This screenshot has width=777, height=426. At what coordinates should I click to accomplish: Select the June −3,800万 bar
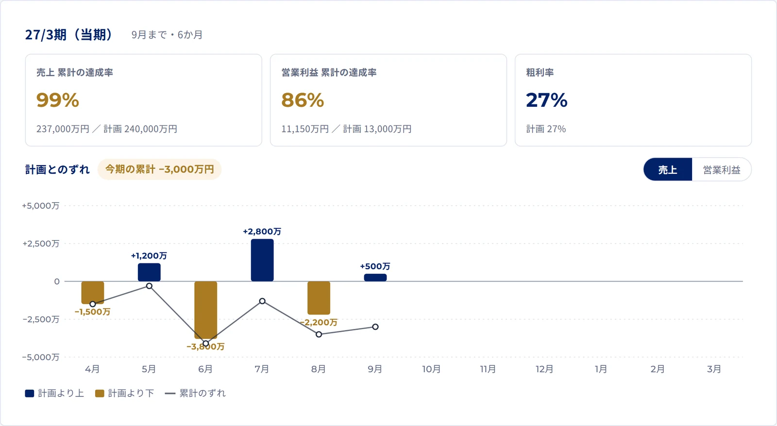tap(206, 310)
